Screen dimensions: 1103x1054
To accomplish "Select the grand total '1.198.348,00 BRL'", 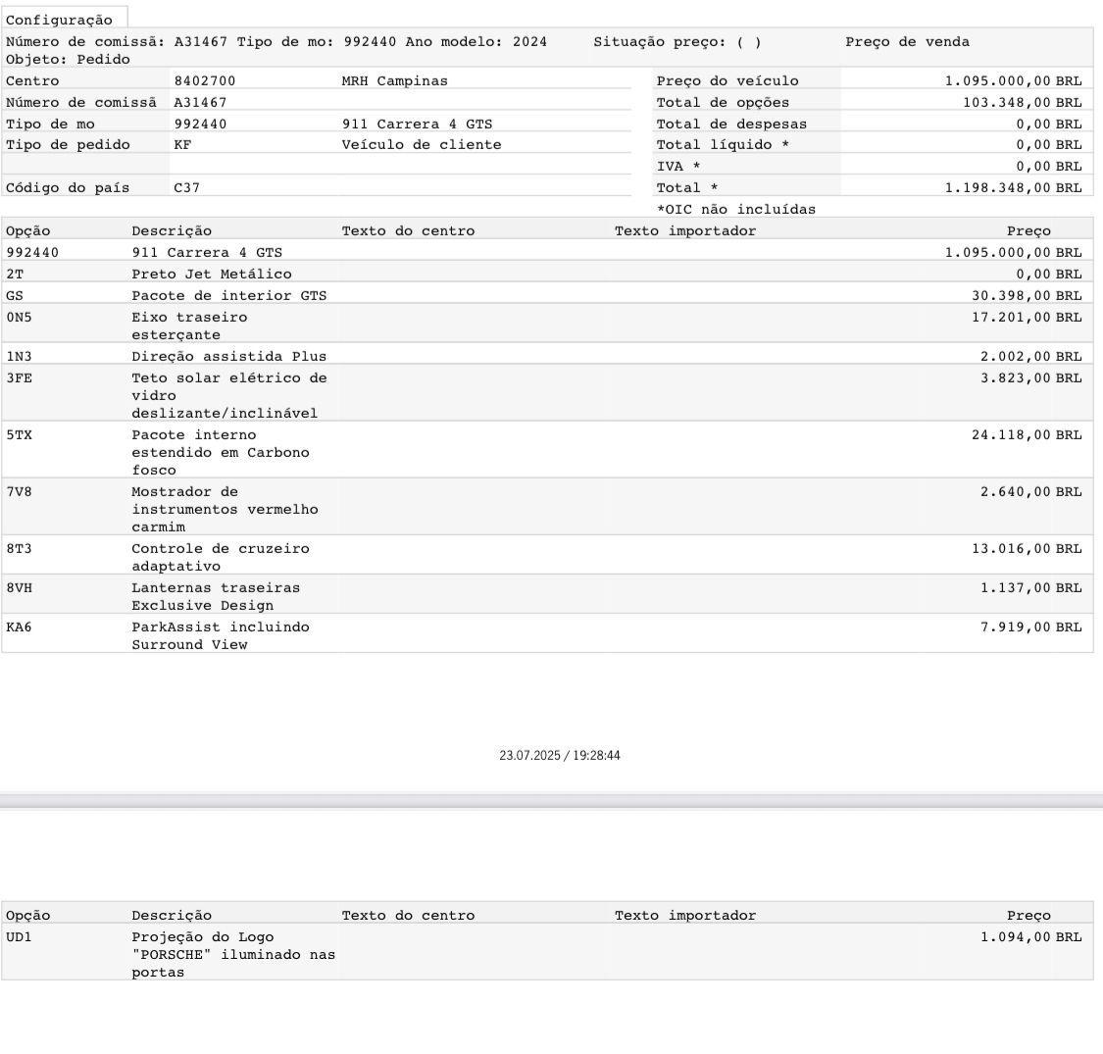I will click(x=1013, y=188).
